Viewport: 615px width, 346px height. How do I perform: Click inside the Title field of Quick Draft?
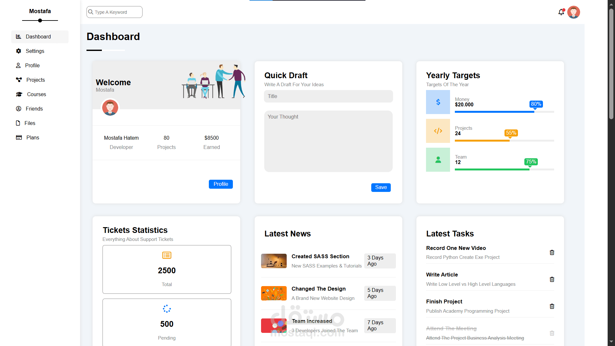coord(328,96)
